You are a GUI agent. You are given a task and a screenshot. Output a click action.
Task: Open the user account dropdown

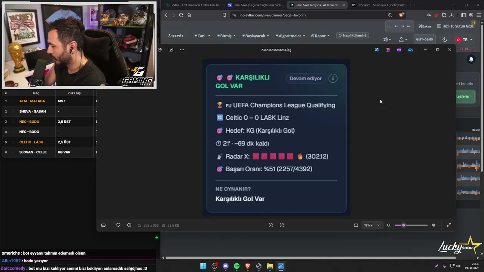pyautogui.click(x=403, y=39)
